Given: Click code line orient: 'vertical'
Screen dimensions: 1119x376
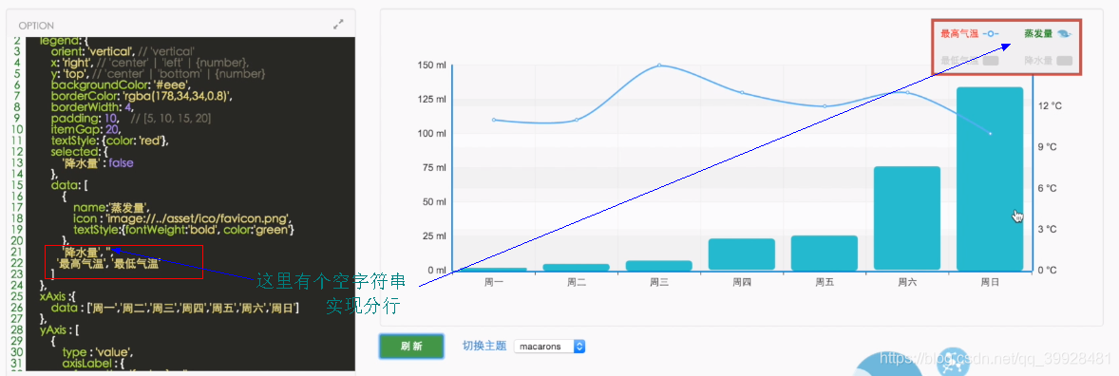Looking at the screenshot, I should [123, 52].
